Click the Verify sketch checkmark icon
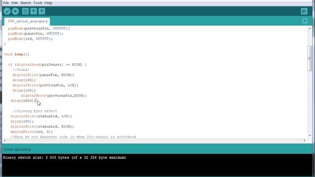The image size is (315, 177). click(7, 11)
